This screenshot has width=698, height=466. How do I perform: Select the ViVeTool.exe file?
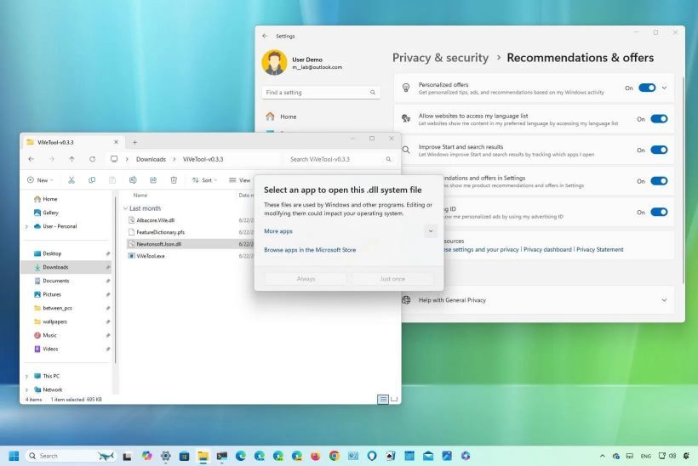[151, 256]
